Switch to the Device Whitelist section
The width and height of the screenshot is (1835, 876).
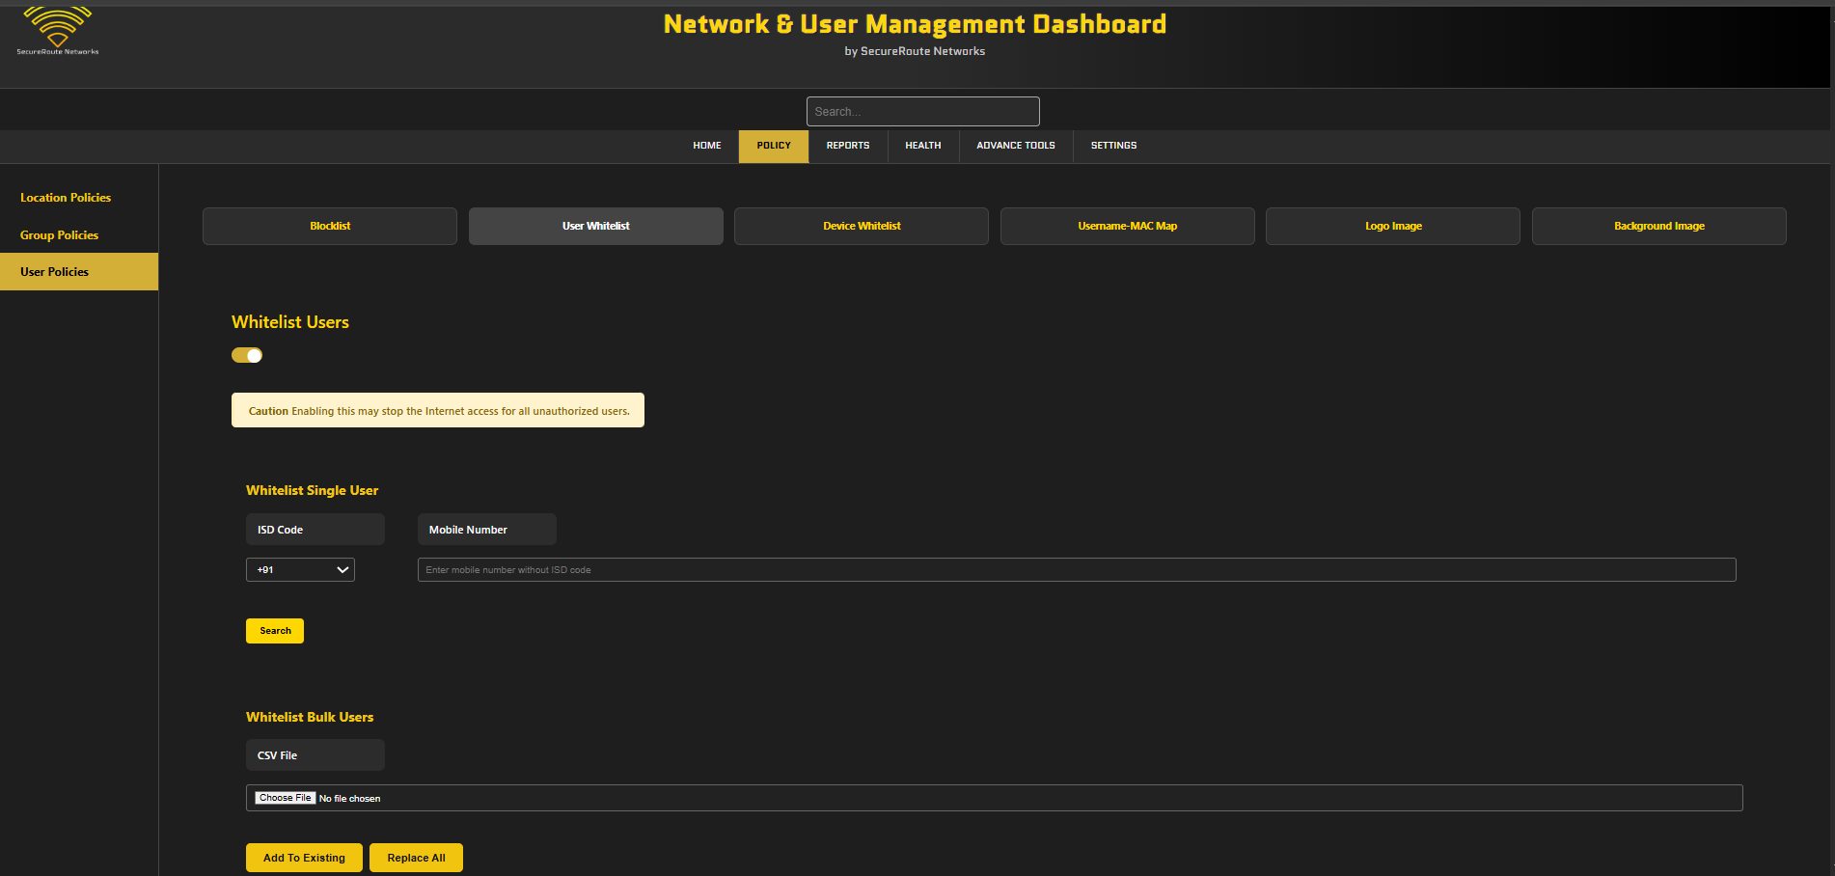(x=861, y=226)
